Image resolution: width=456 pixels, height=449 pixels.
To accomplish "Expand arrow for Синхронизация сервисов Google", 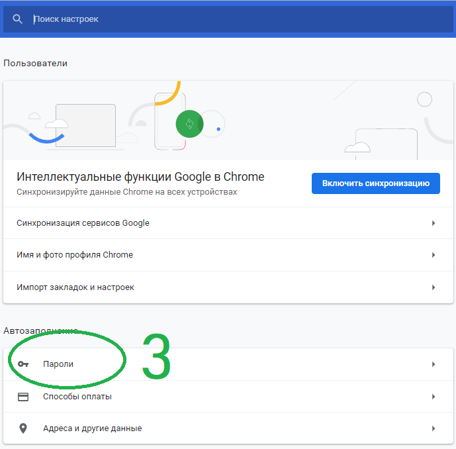I will 433,223.
